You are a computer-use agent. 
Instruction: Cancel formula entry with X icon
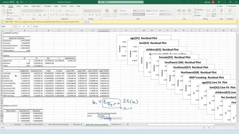tap(19, 26)
